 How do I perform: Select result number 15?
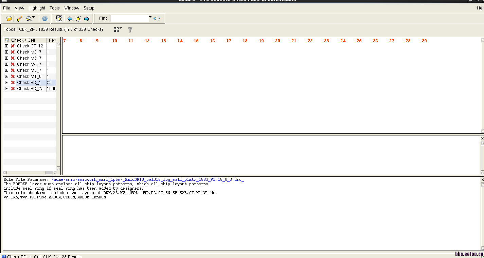click(x=196, y=41)
